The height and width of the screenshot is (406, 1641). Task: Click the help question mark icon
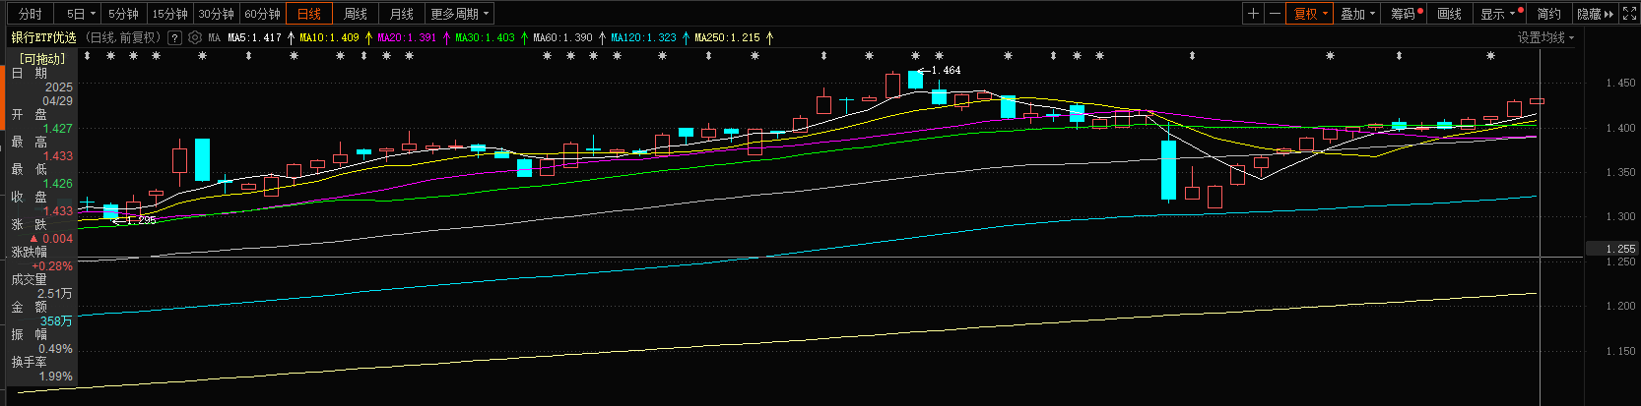[174, 37]
